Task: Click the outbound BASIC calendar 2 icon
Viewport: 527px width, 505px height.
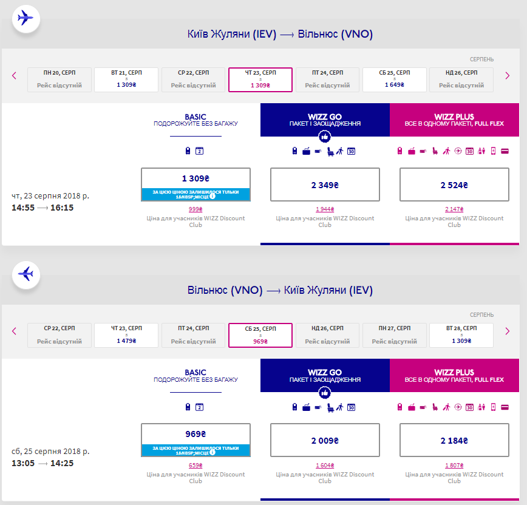Action: [199, 151]
